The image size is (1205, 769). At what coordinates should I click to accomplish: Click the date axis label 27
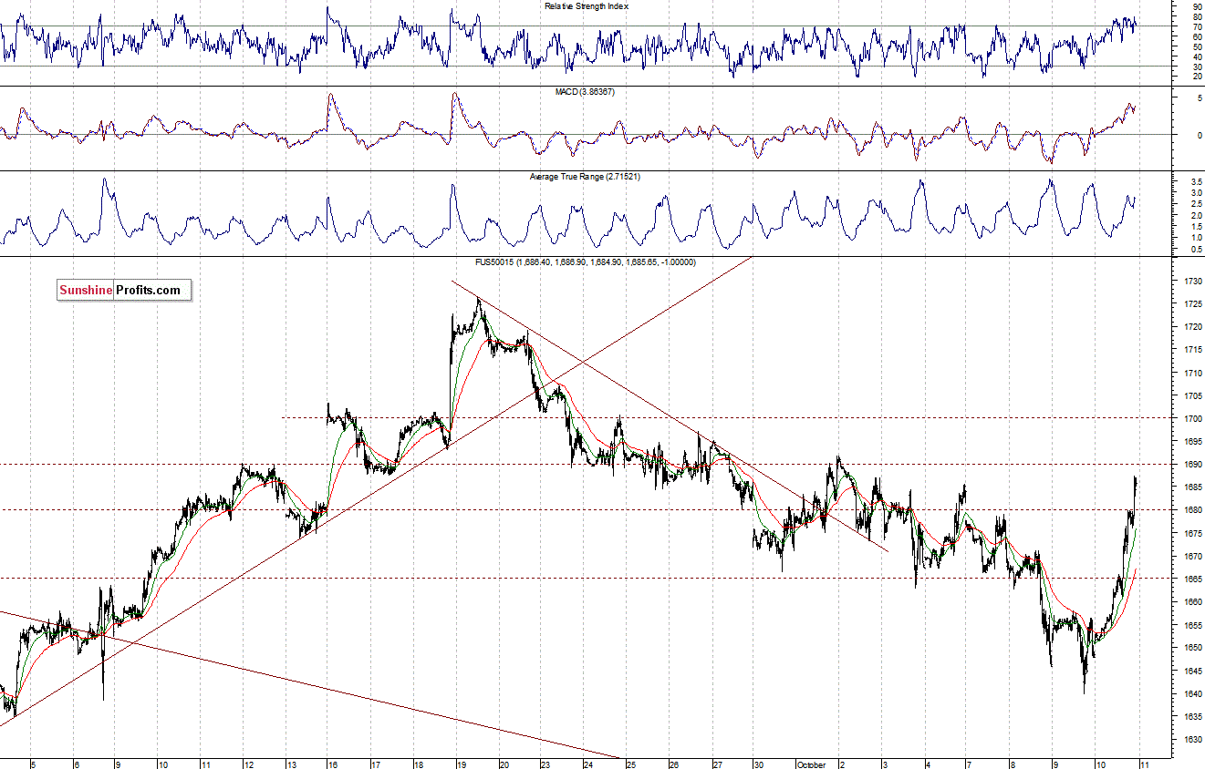(x=718, y=764)
